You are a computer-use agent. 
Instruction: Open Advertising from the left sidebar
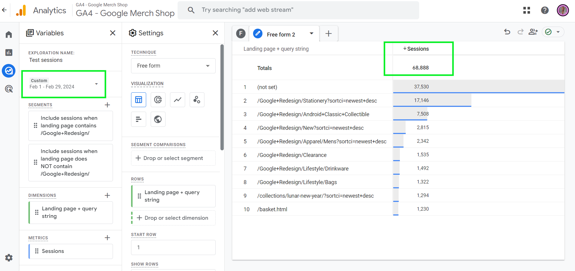pyautogui.click(x=9, y=89)
